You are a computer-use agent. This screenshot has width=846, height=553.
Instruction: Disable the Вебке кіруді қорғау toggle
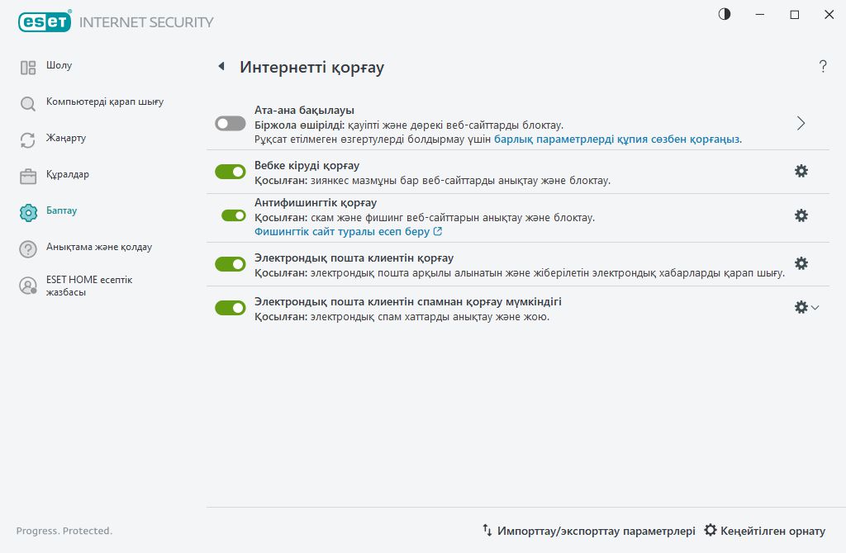(x=231, y=171)
